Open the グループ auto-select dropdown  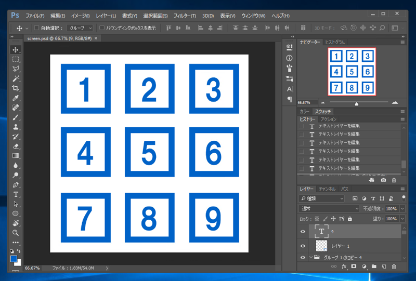point(80,28)
